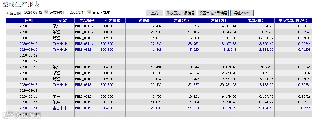The height and width of the screenshot is (121, 316).
Task: Click subtotal value 13,390.49
Action: tap(265, 44)
